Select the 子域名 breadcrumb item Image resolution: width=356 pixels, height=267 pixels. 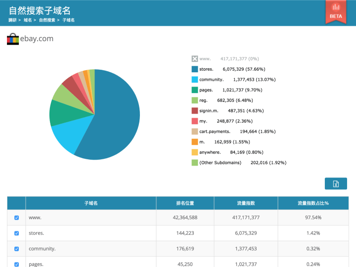(69, 20)
